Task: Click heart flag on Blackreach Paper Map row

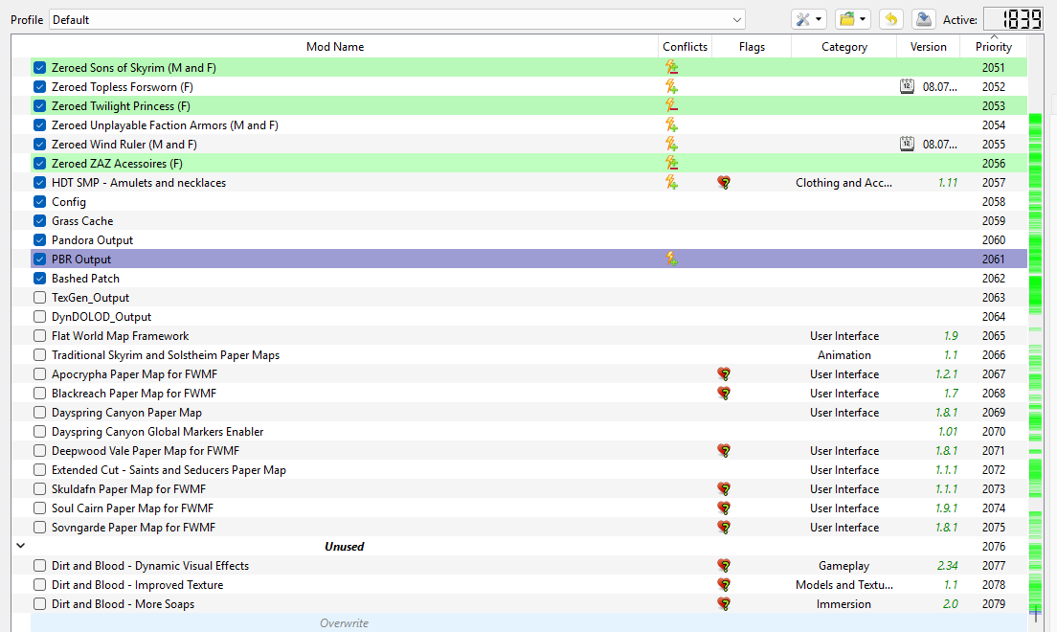Action: [724, 394]
